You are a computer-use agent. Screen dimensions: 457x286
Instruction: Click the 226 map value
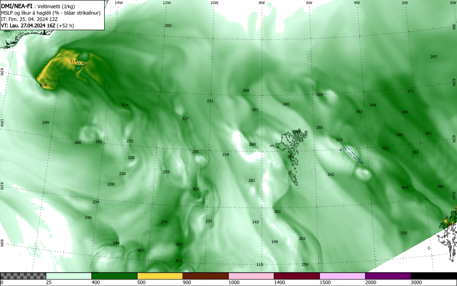pyautogui.click(x=122, y=174)
